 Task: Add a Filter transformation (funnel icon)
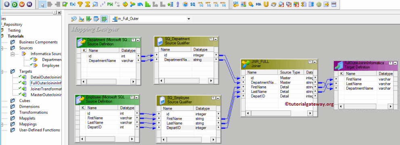80,4
